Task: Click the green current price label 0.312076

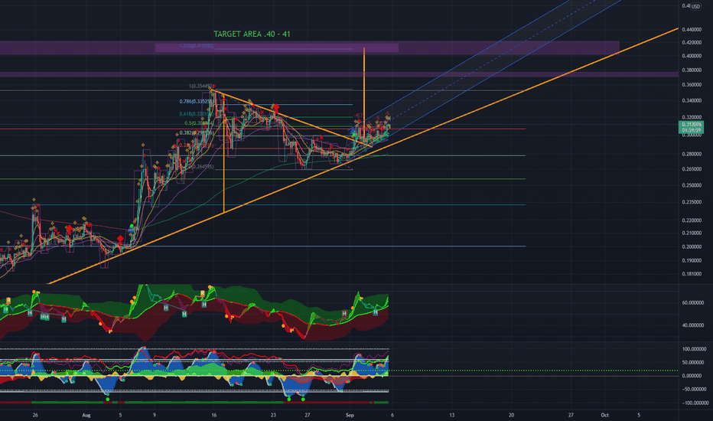Action: click(691, 127)
